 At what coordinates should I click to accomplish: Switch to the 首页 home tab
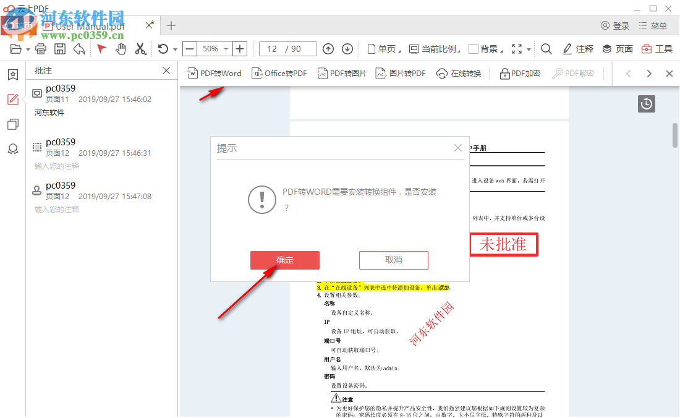(x=20, y=25)
